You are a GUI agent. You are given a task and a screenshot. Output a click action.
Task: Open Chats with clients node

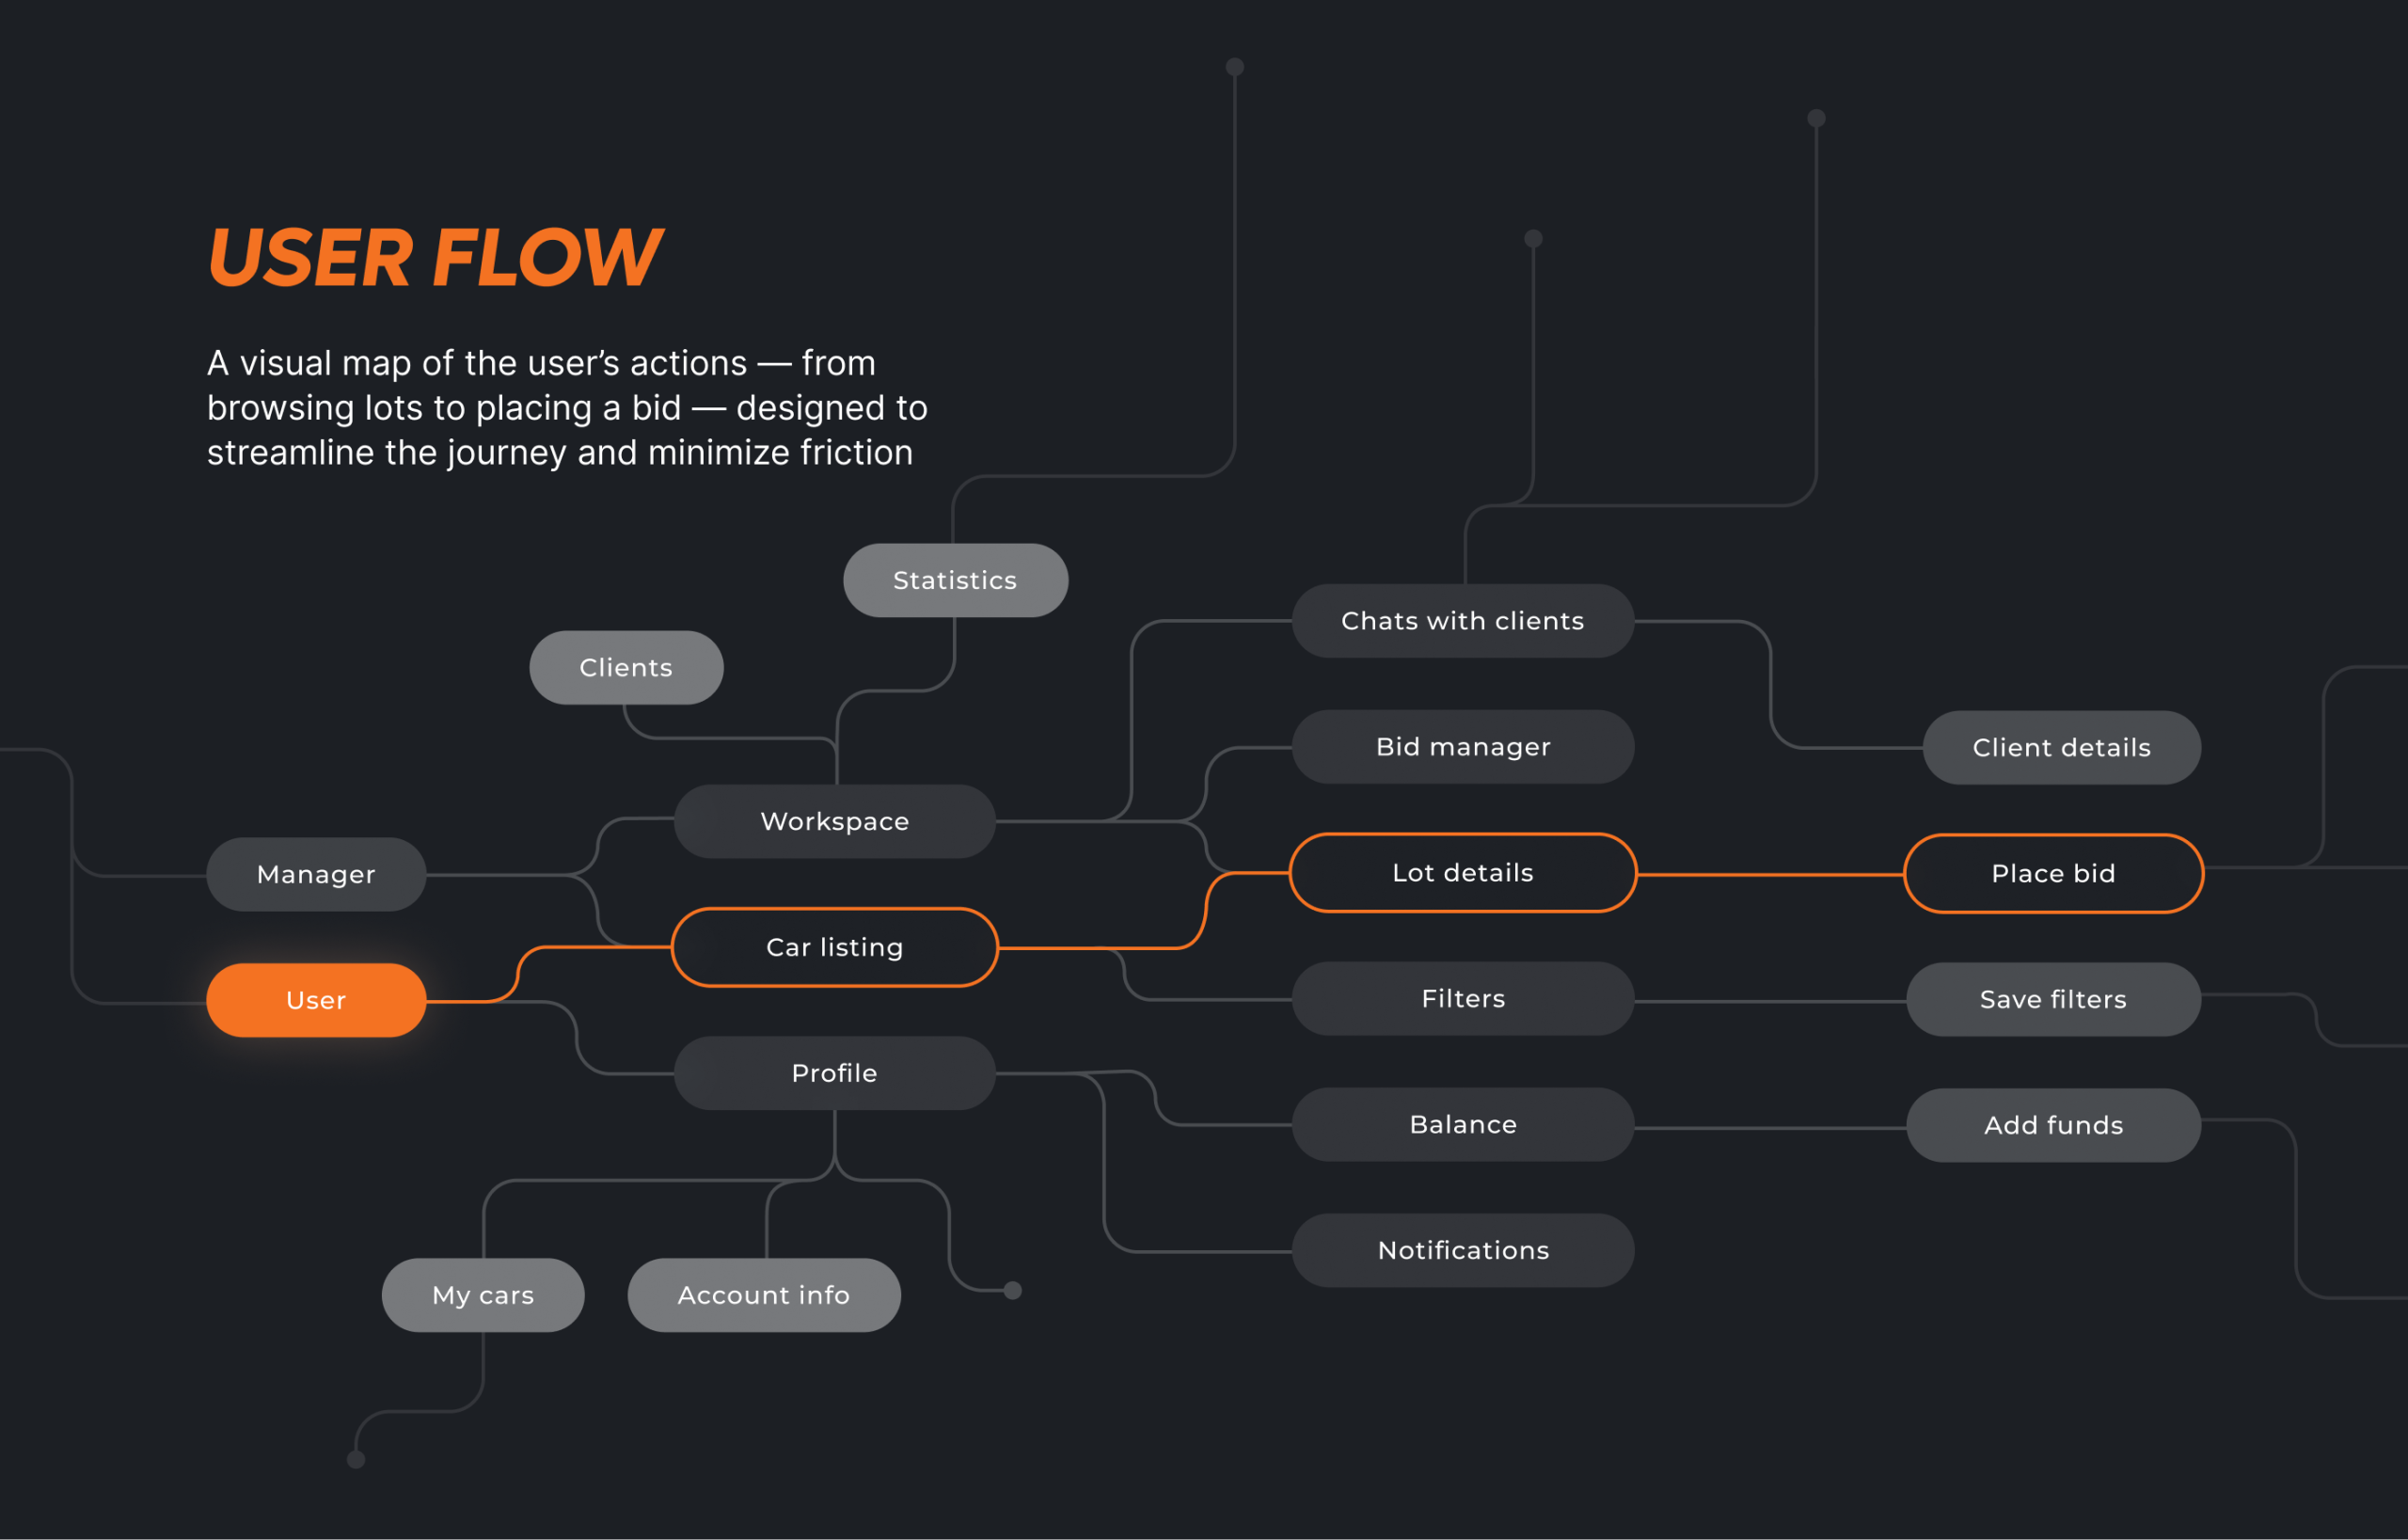pos(1463,621)
